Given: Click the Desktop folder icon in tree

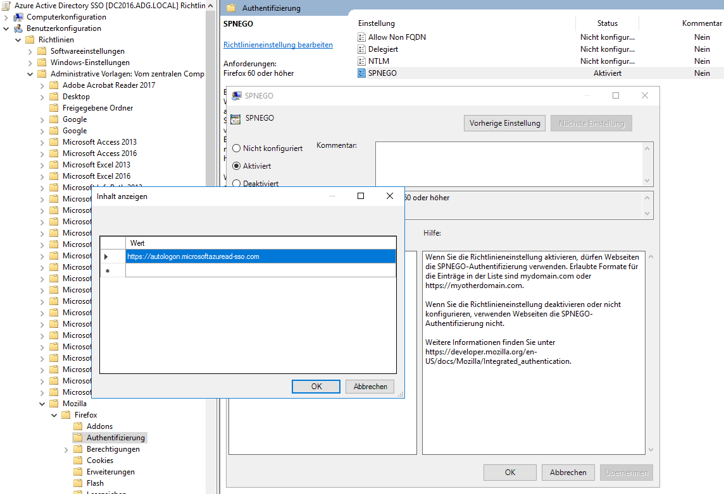Looking at the screenshot, I should [x=54, y=96].
